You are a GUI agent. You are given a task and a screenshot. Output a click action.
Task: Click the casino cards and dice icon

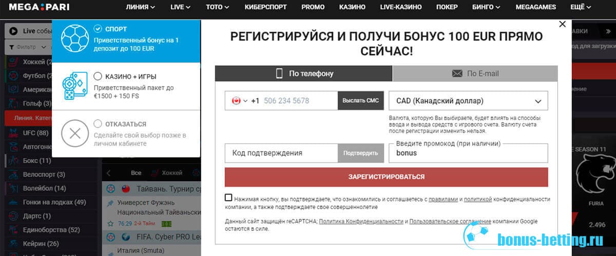click(75, 86)
